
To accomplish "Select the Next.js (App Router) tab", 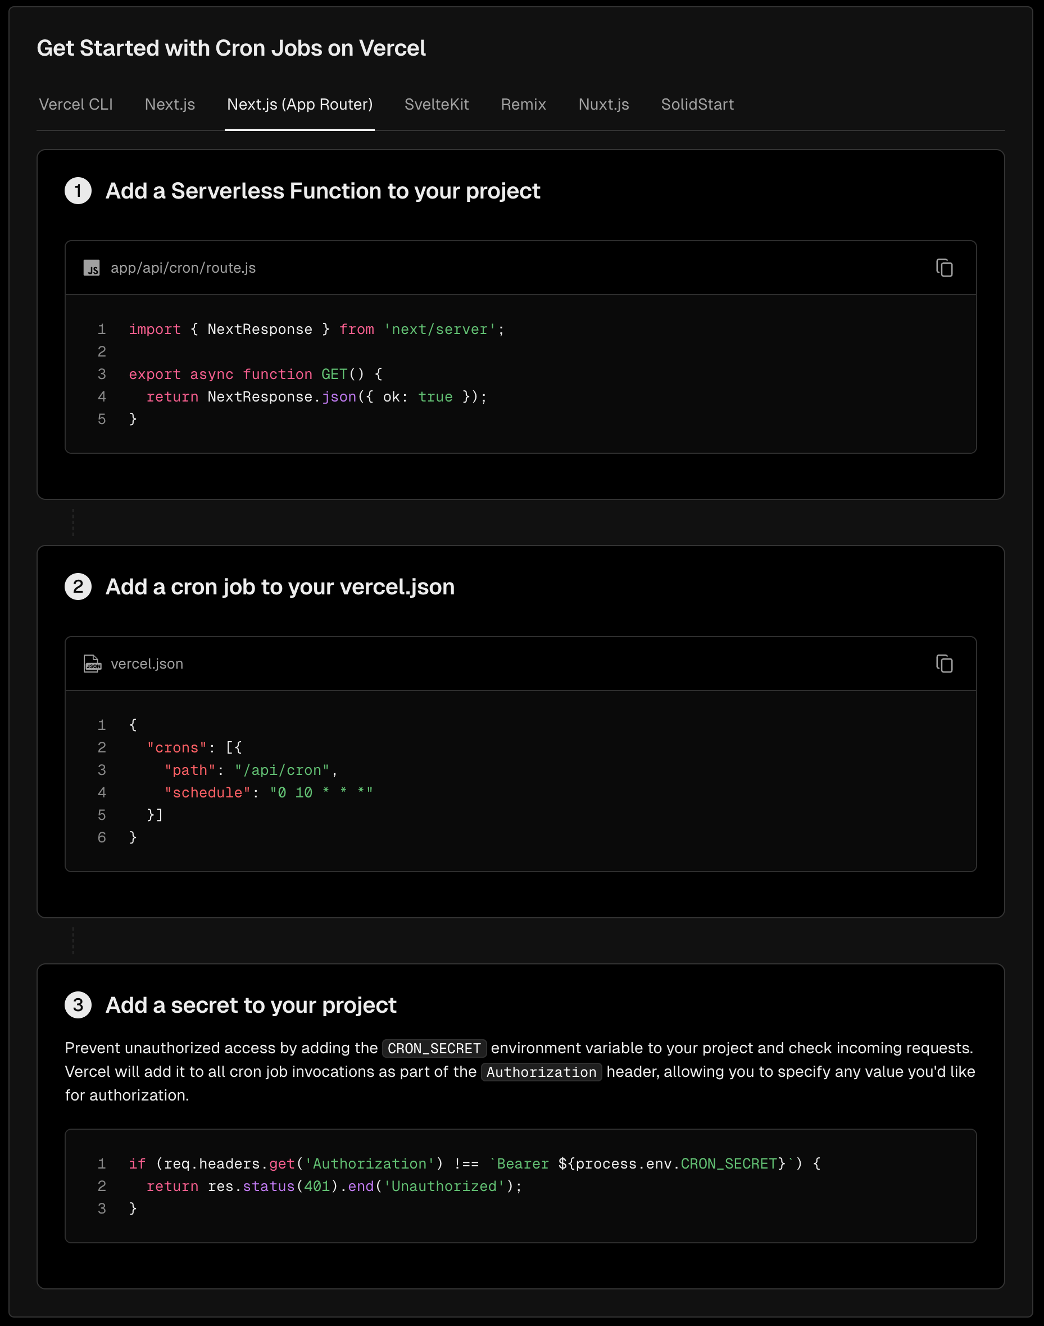I will coord(299,105).
